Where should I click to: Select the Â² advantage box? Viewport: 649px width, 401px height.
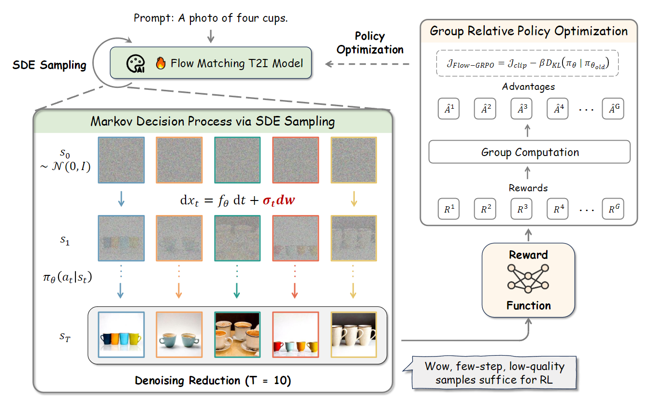(485, 108)
